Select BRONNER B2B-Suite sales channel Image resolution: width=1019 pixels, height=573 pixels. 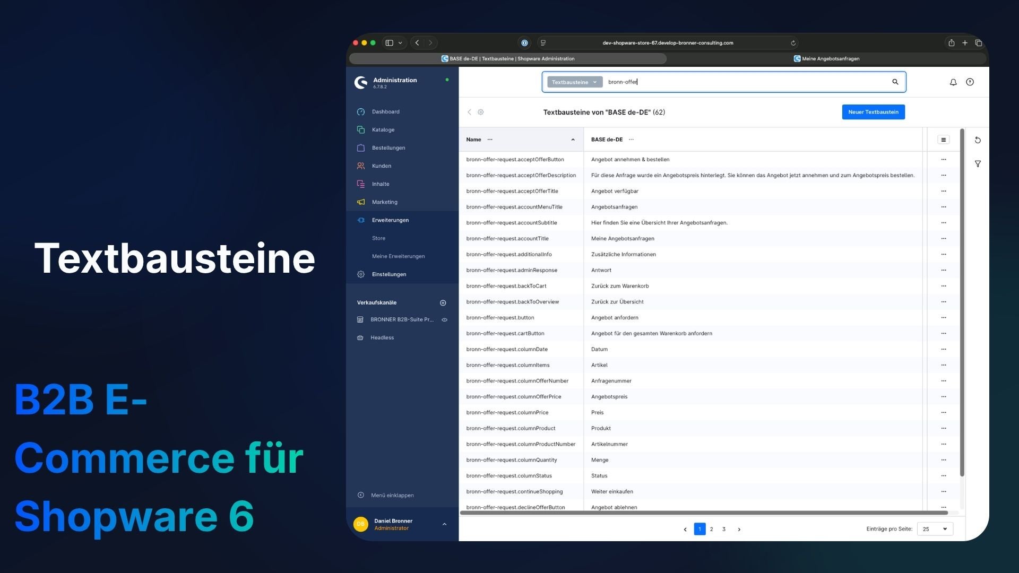(402, 319)
